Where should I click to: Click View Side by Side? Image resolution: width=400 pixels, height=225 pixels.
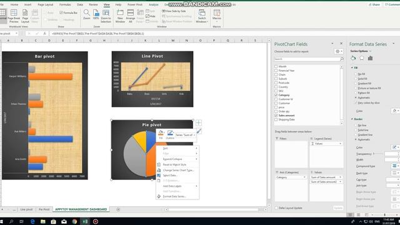click(x=174, y=11)
